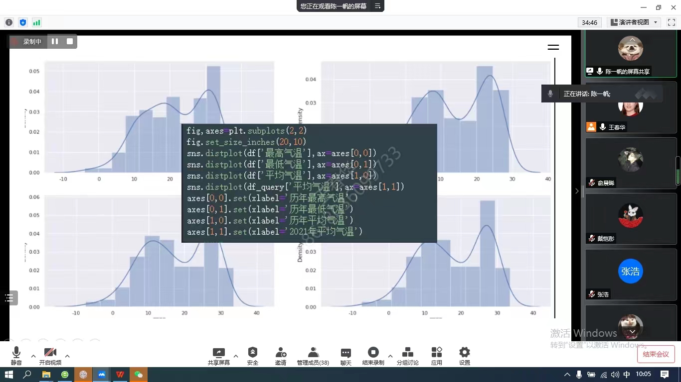
Task: Click the blue security shield icon
Action: (23, 22)
